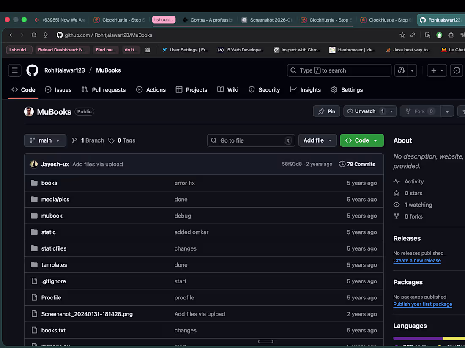This screenshot has height=348, width=465.
Task: Open the GitHub hamburger navigation menu
Action: 14,70
